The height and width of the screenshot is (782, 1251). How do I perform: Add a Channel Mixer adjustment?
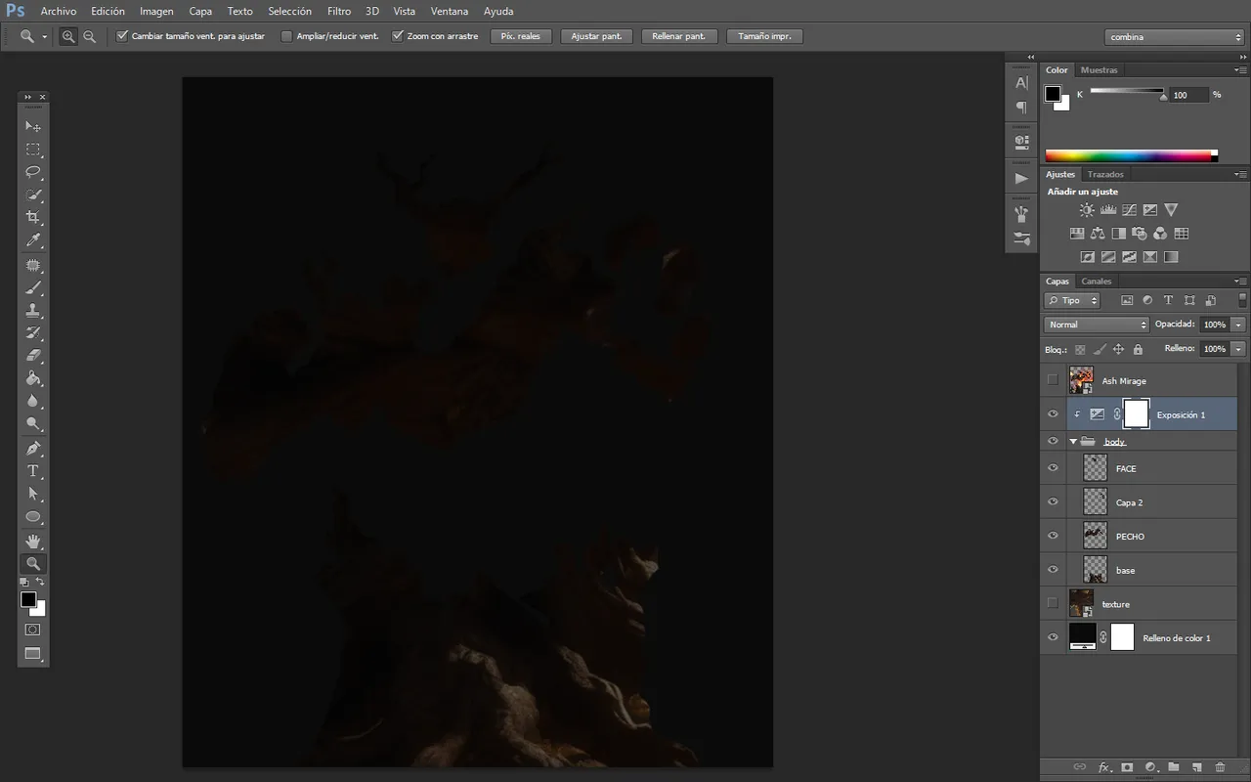[1160, 234]
